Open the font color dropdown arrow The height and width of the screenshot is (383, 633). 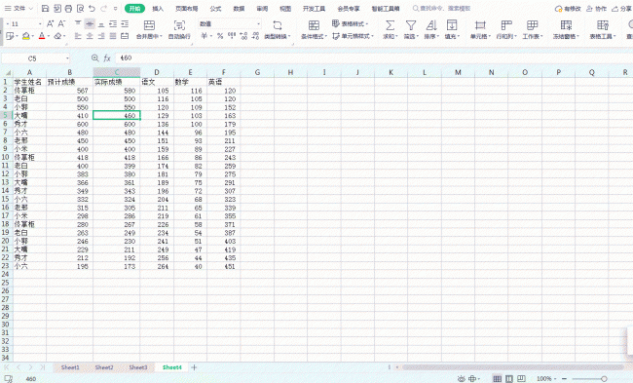click(x=48, y=36)
